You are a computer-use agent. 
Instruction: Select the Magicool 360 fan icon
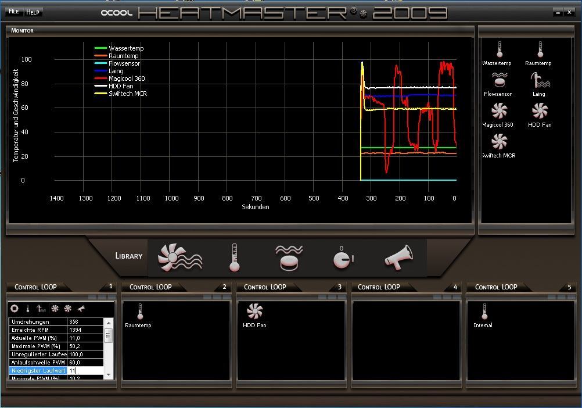(499, 110)
